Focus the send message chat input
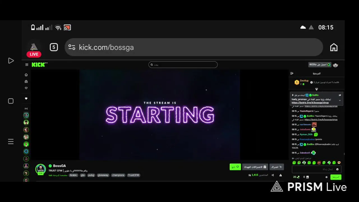The width and height of the screenshot is (359, 202). (x=316, y=169)
